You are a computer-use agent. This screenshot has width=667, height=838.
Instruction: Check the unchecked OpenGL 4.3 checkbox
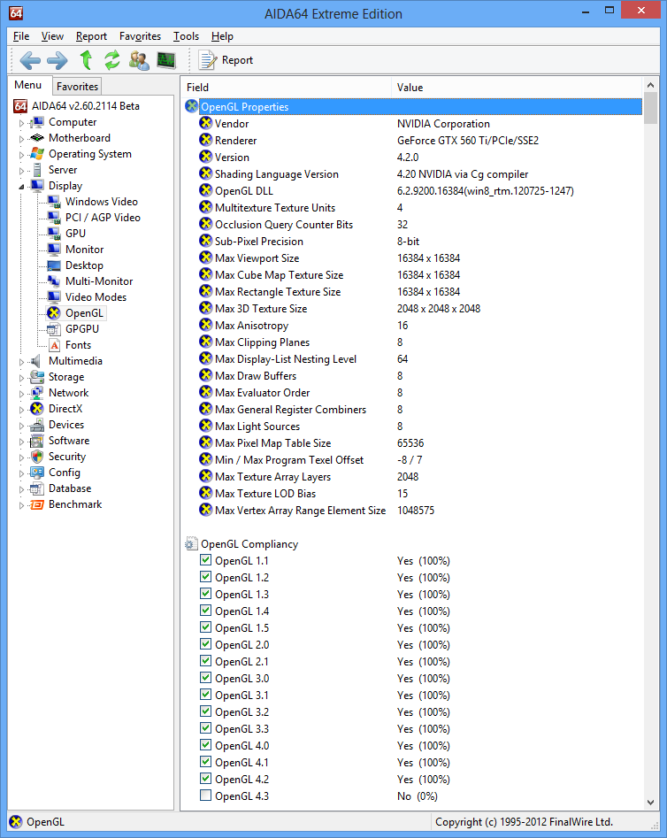205,796
